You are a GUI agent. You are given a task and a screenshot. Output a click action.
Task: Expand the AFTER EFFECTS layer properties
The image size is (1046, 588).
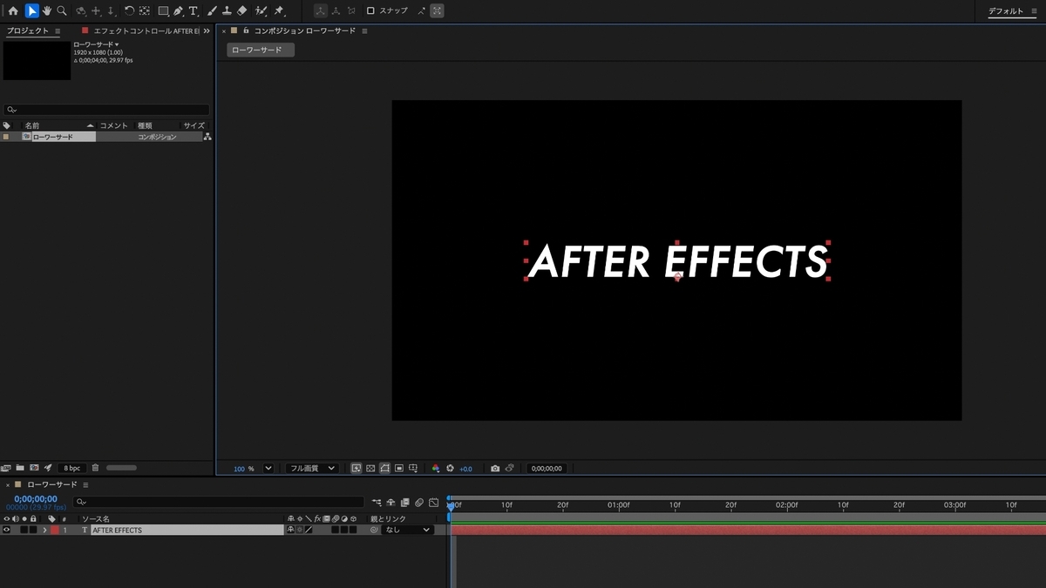[x=44, y=530]
